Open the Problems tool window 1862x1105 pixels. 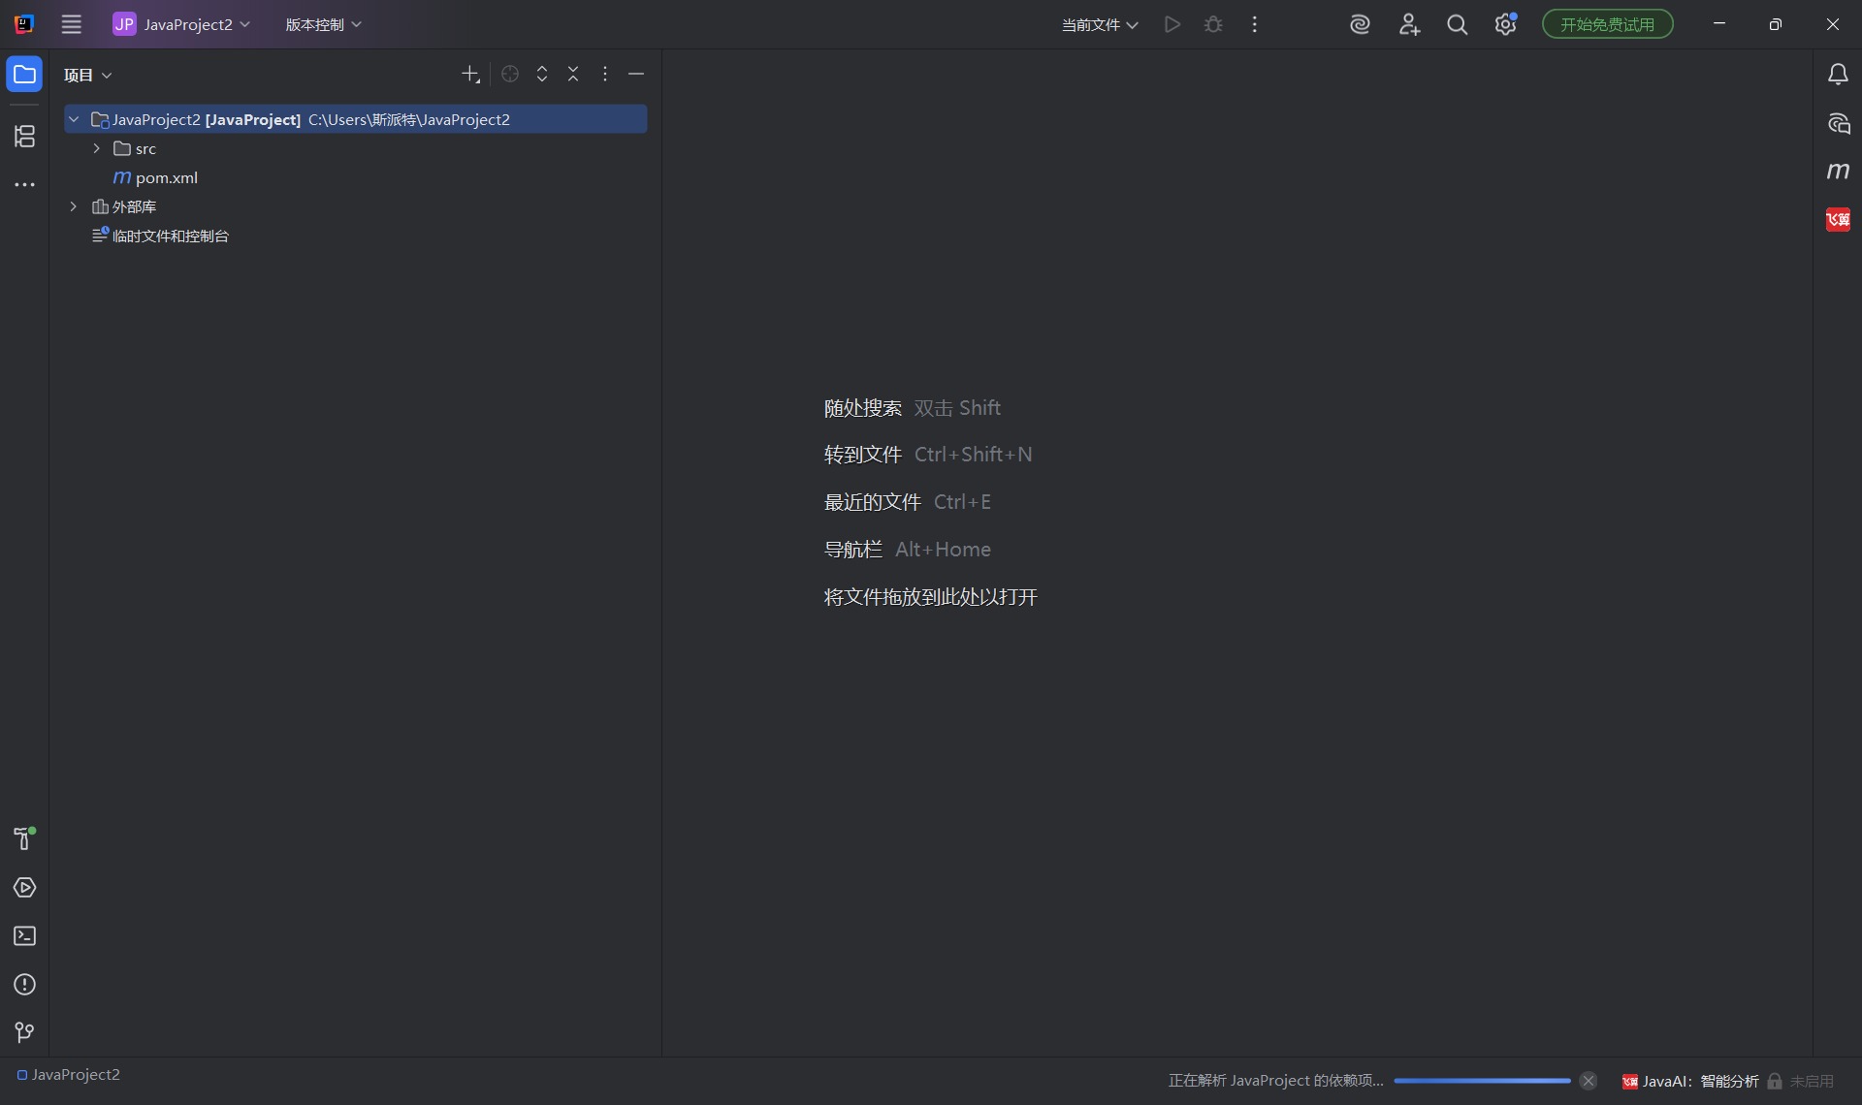pos(24,985)
